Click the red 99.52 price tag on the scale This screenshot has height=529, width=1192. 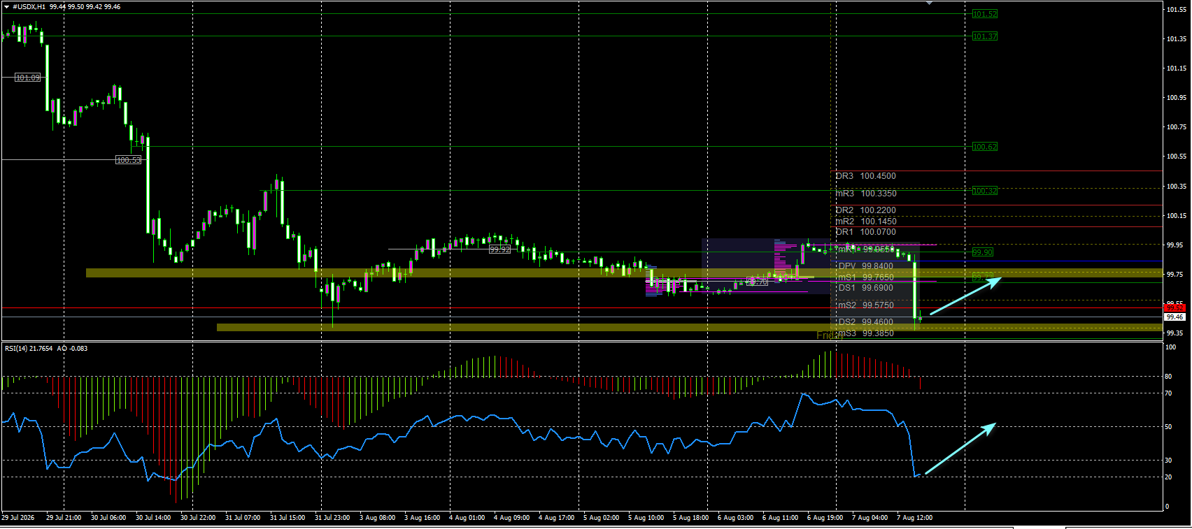(x=1175, y=307)
